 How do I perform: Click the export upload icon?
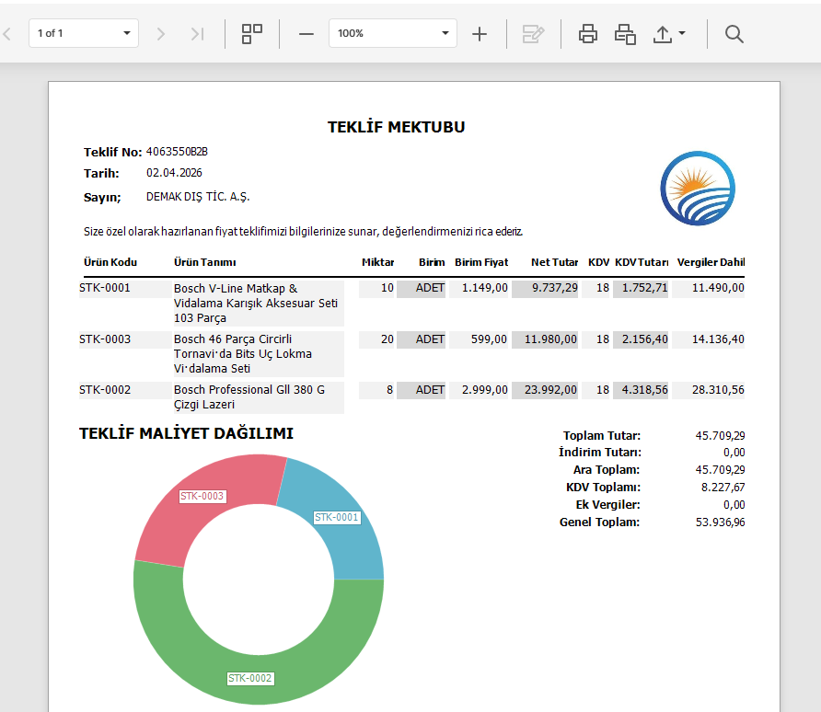(x=663, y=34)
